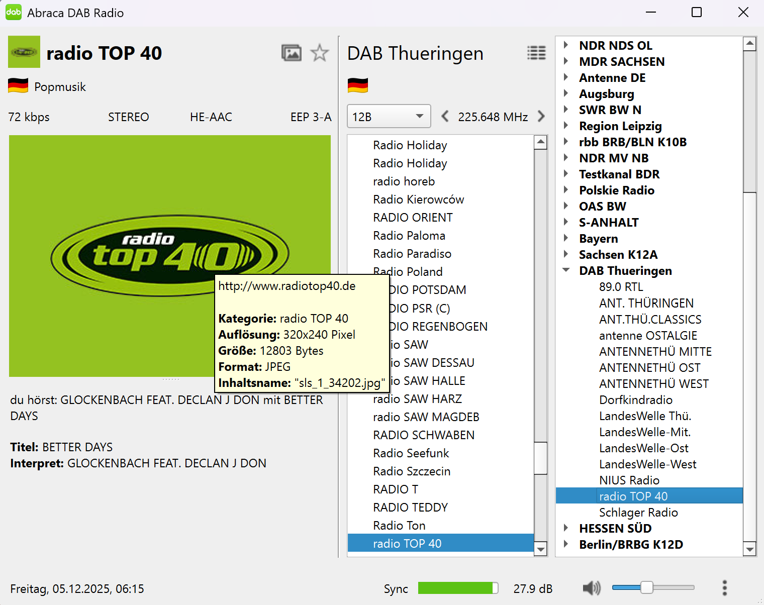Viewport: 764px width, 605px height.
Task: Expand the HESSEN SÜD ensemble
Action: tap(566, 528)
